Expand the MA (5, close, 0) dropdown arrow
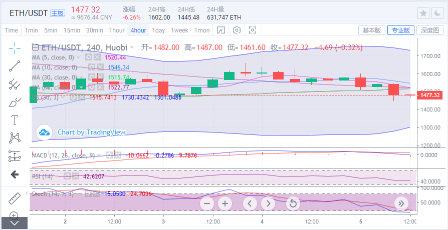 click(78, 57)
